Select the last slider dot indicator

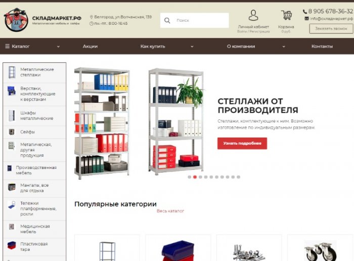coord(238,177)
